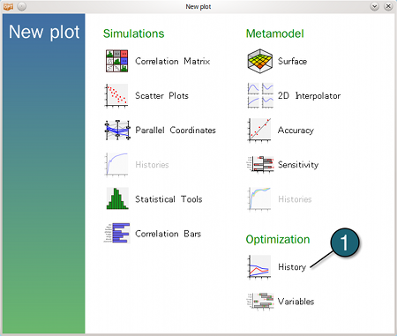The height and width of the screenshot is (336, 397).
Task: Click the Accuracy plot icon
Action: [259, 130]
